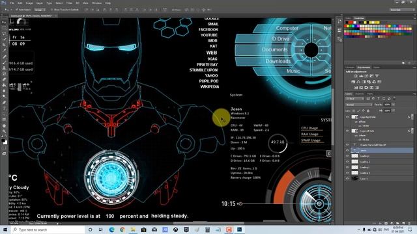Open the Layers panel flyout menu
This screenshot has height=234, width=417.
coord(414,94)
